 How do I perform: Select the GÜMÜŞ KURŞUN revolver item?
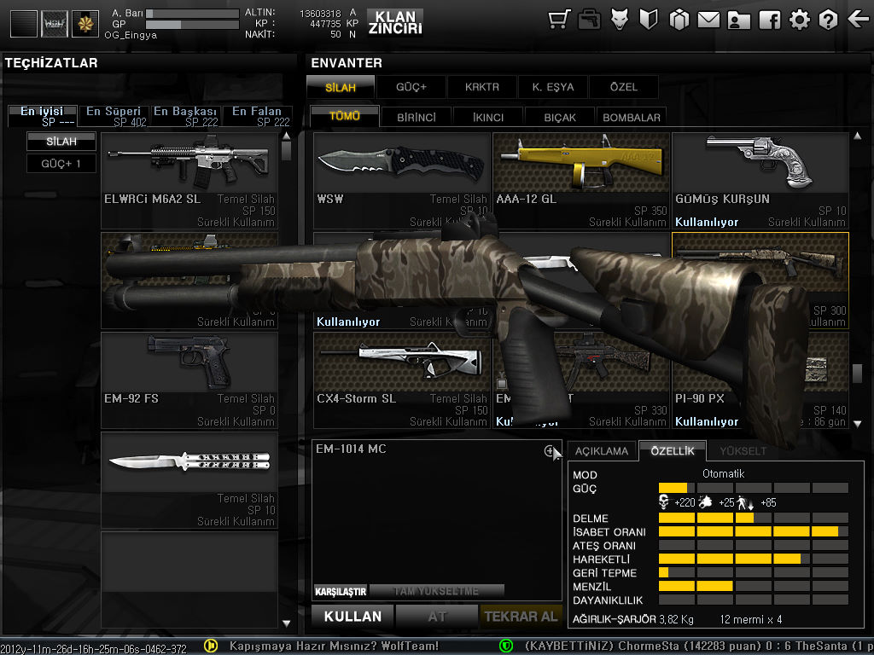tap(760, 181)
